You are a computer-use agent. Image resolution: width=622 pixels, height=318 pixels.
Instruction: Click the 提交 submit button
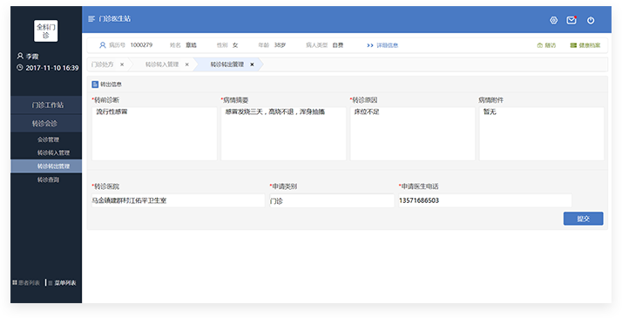pos(583,219)
